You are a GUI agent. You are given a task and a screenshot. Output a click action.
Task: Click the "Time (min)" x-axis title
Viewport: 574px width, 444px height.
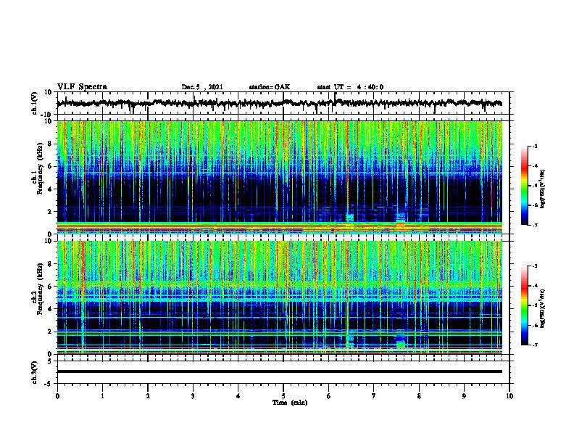(x=290, y=403)
